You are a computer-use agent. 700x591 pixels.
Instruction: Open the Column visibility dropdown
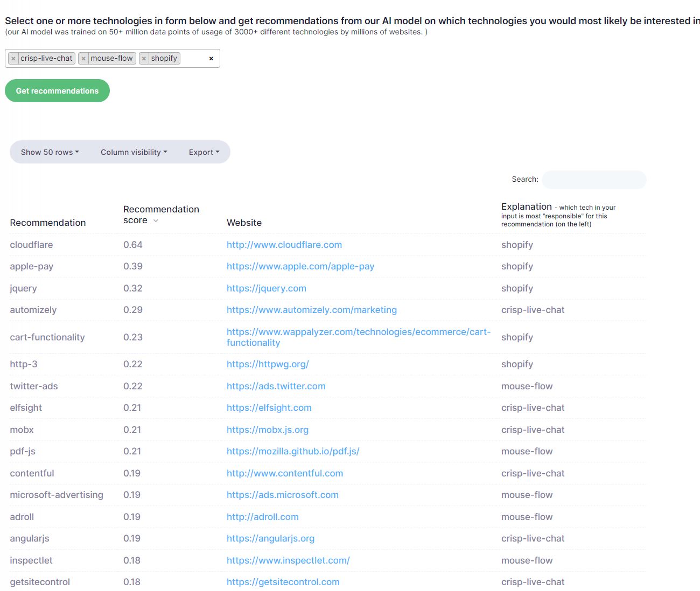134,152
